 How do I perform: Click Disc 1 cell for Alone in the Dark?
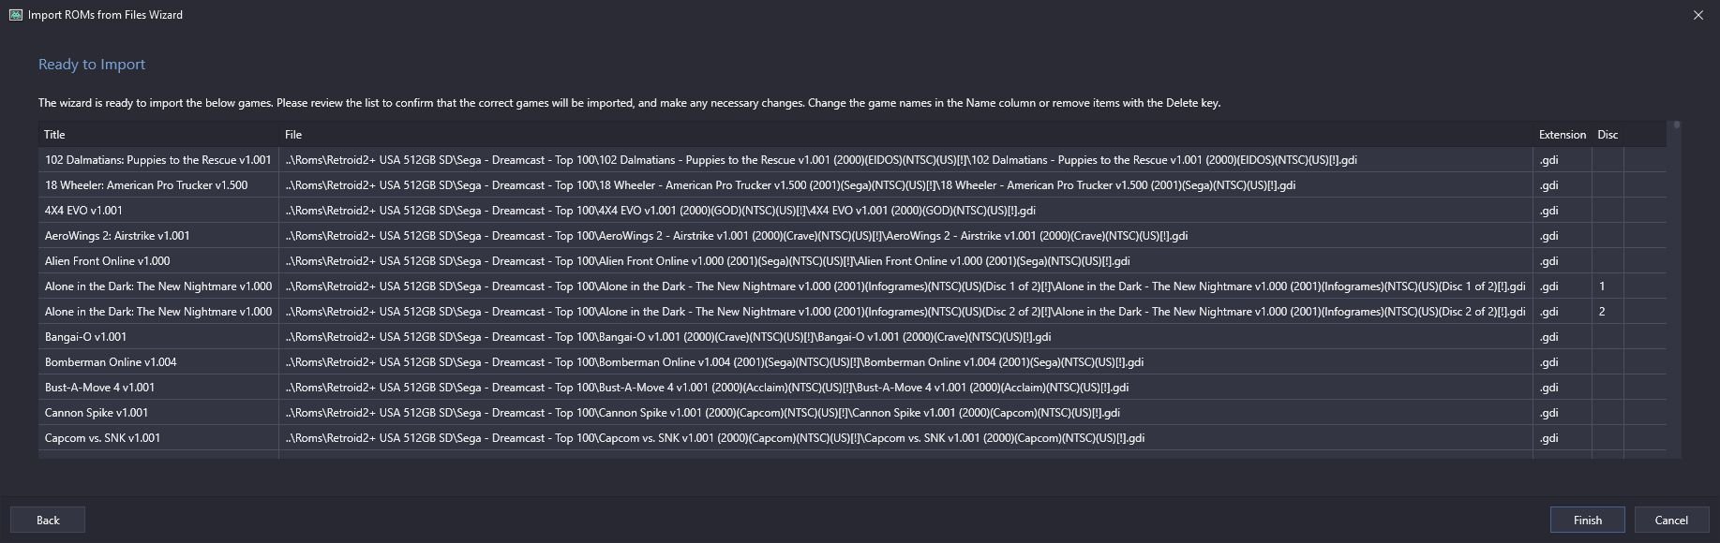[x=1608, y=286]
